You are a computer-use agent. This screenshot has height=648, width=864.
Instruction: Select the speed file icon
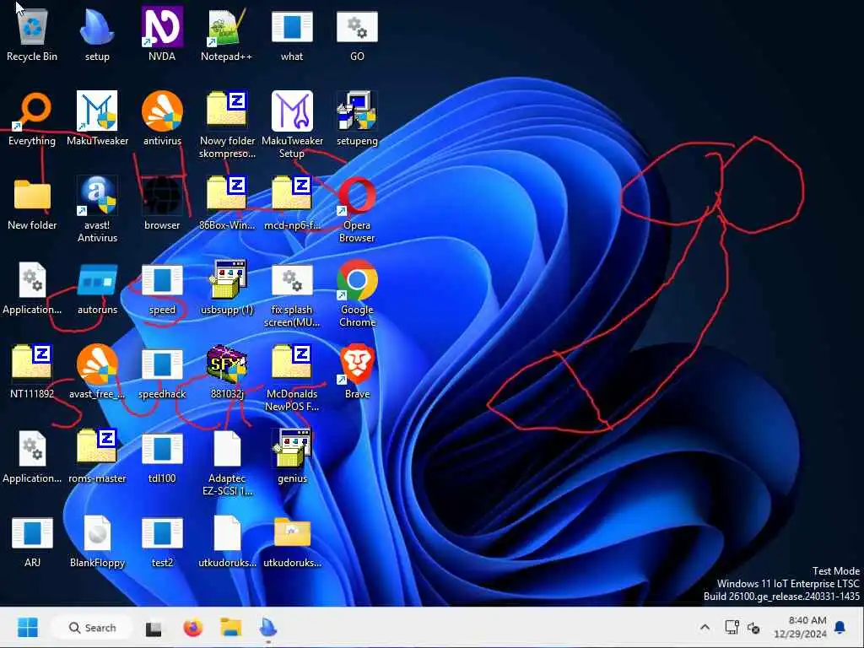pos(162,288)
